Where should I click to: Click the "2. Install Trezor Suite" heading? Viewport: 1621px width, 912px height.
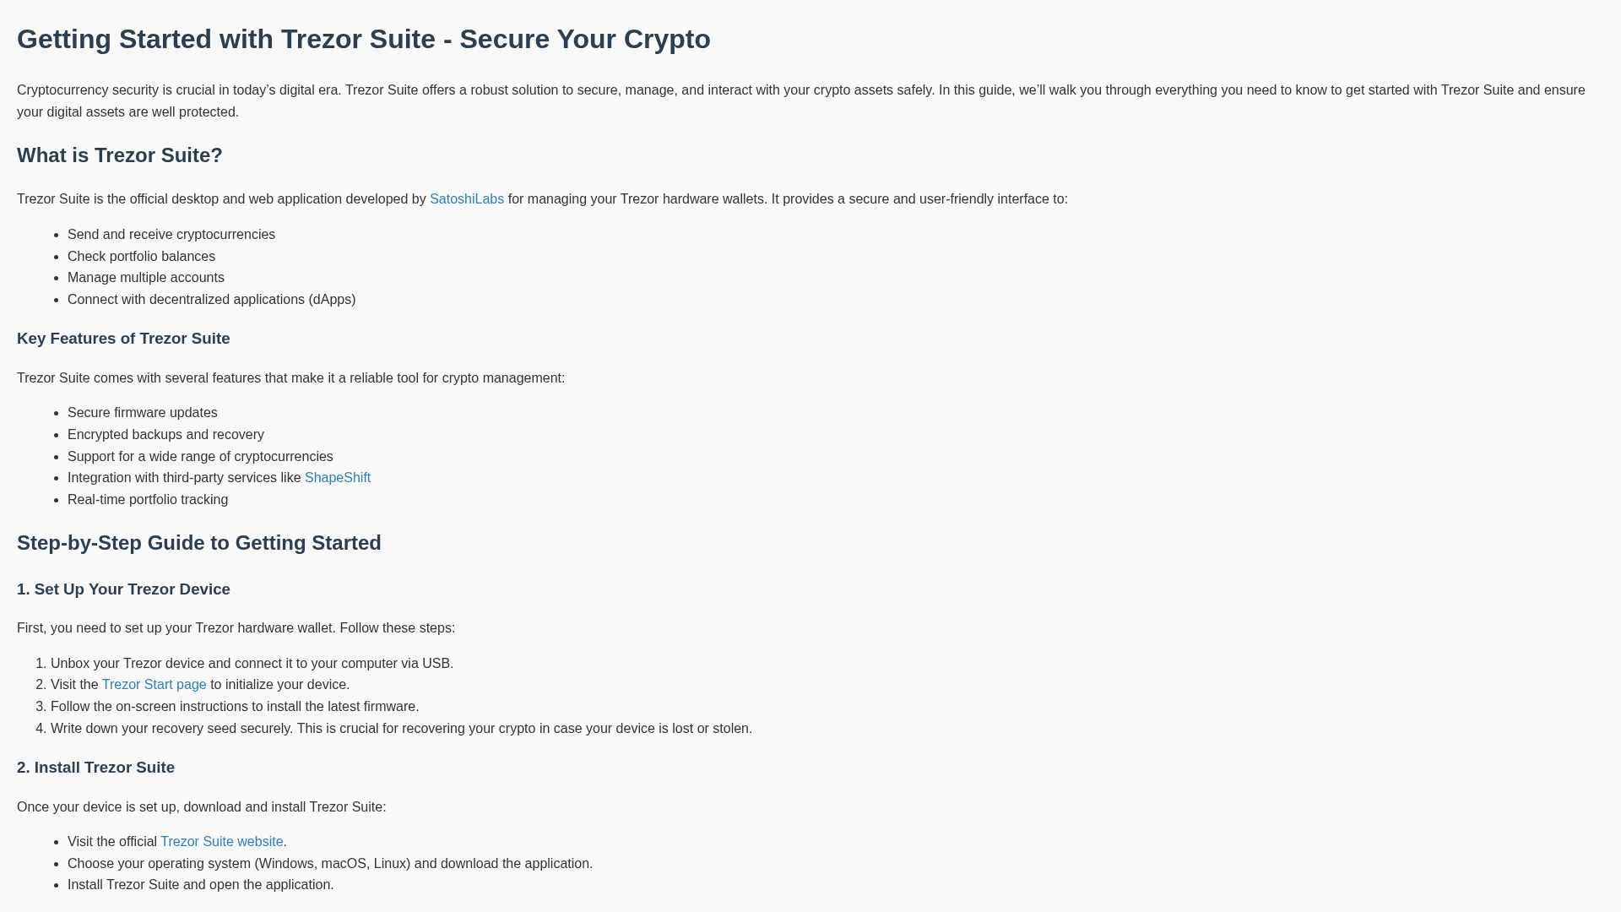click(95, 768)
